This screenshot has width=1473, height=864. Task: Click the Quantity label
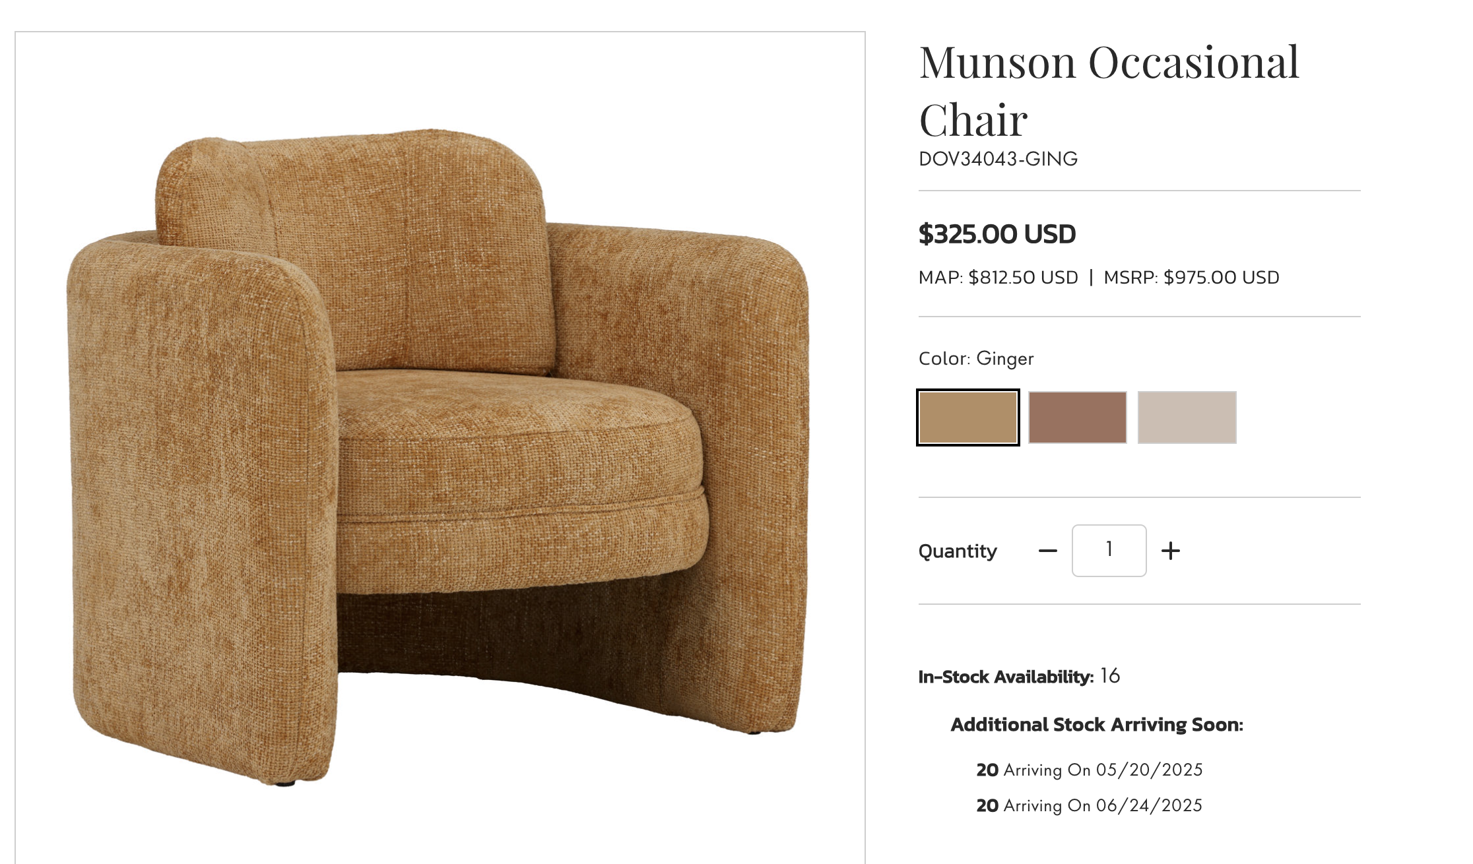[958, 551]
